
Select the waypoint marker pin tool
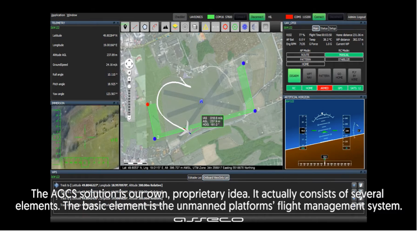point(125,27)
